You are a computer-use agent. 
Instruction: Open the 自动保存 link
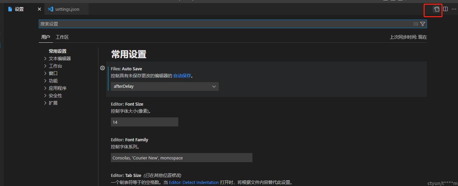point(182,76)
